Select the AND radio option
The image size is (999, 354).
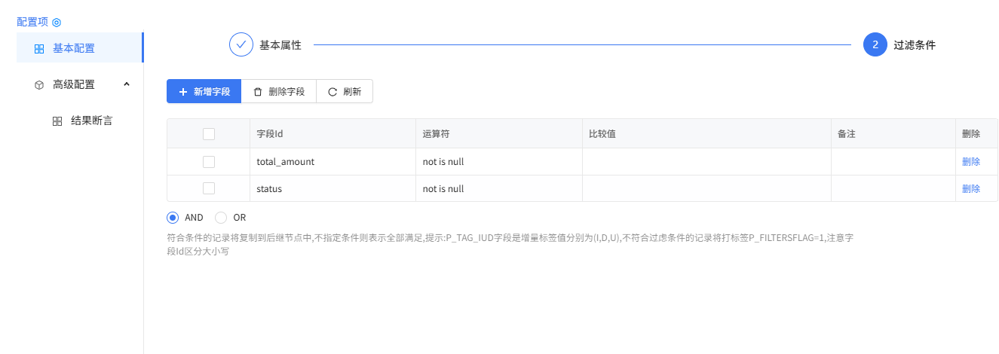pyautogui.click(x=173, y=218)
